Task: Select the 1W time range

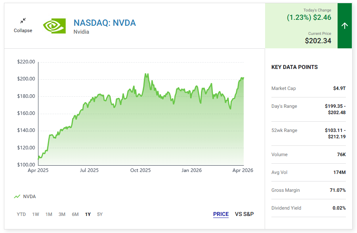Action: pos(36,214)
